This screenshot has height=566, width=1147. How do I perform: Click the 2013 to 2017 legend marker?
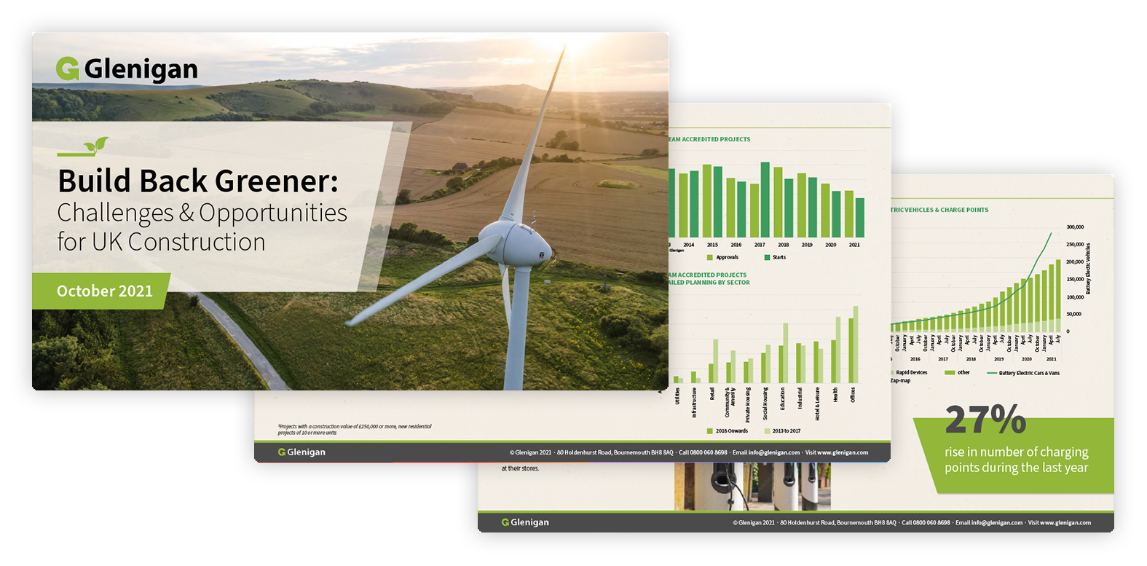coord(767,431)
